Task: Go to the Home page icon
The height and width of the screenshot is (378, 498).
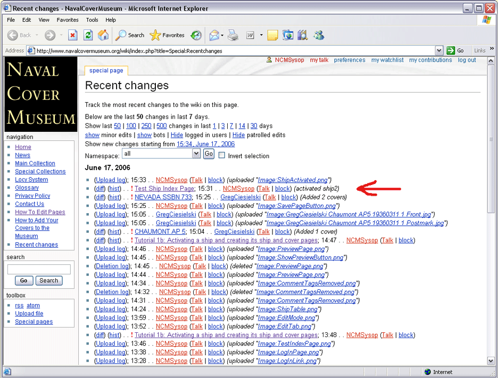Action: (103, 35)
